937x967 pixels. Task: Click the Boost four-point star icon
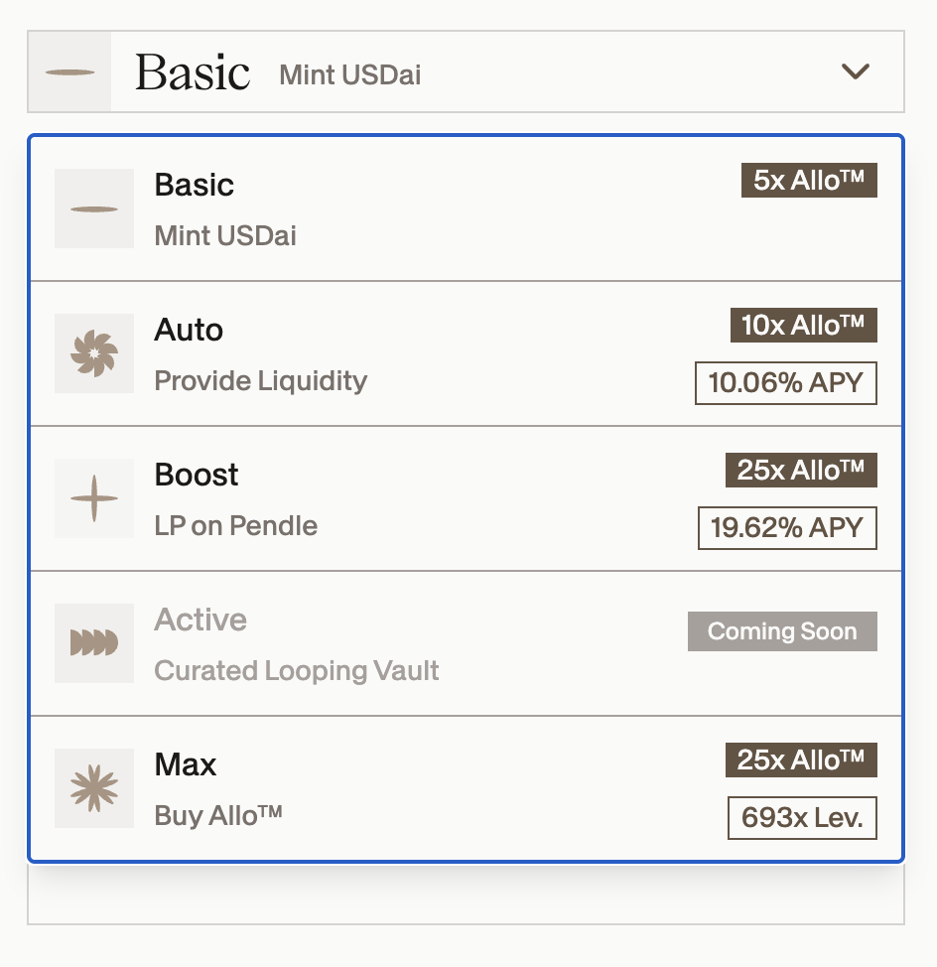pos(94,498)
